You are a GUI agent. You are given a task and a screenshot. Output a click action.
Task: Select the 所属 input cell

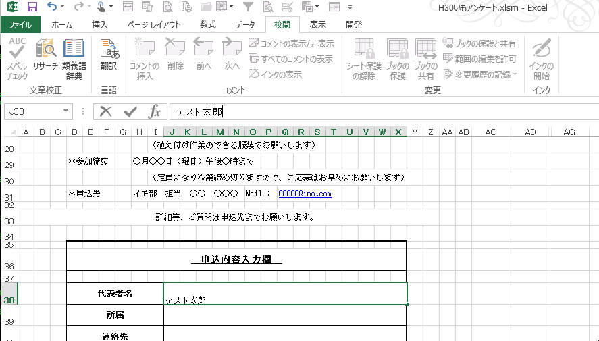tap(284, 315)
